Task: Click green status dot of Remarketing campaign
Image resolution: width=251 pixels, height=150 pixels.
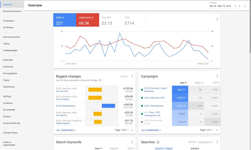Action: pos(142,106)
